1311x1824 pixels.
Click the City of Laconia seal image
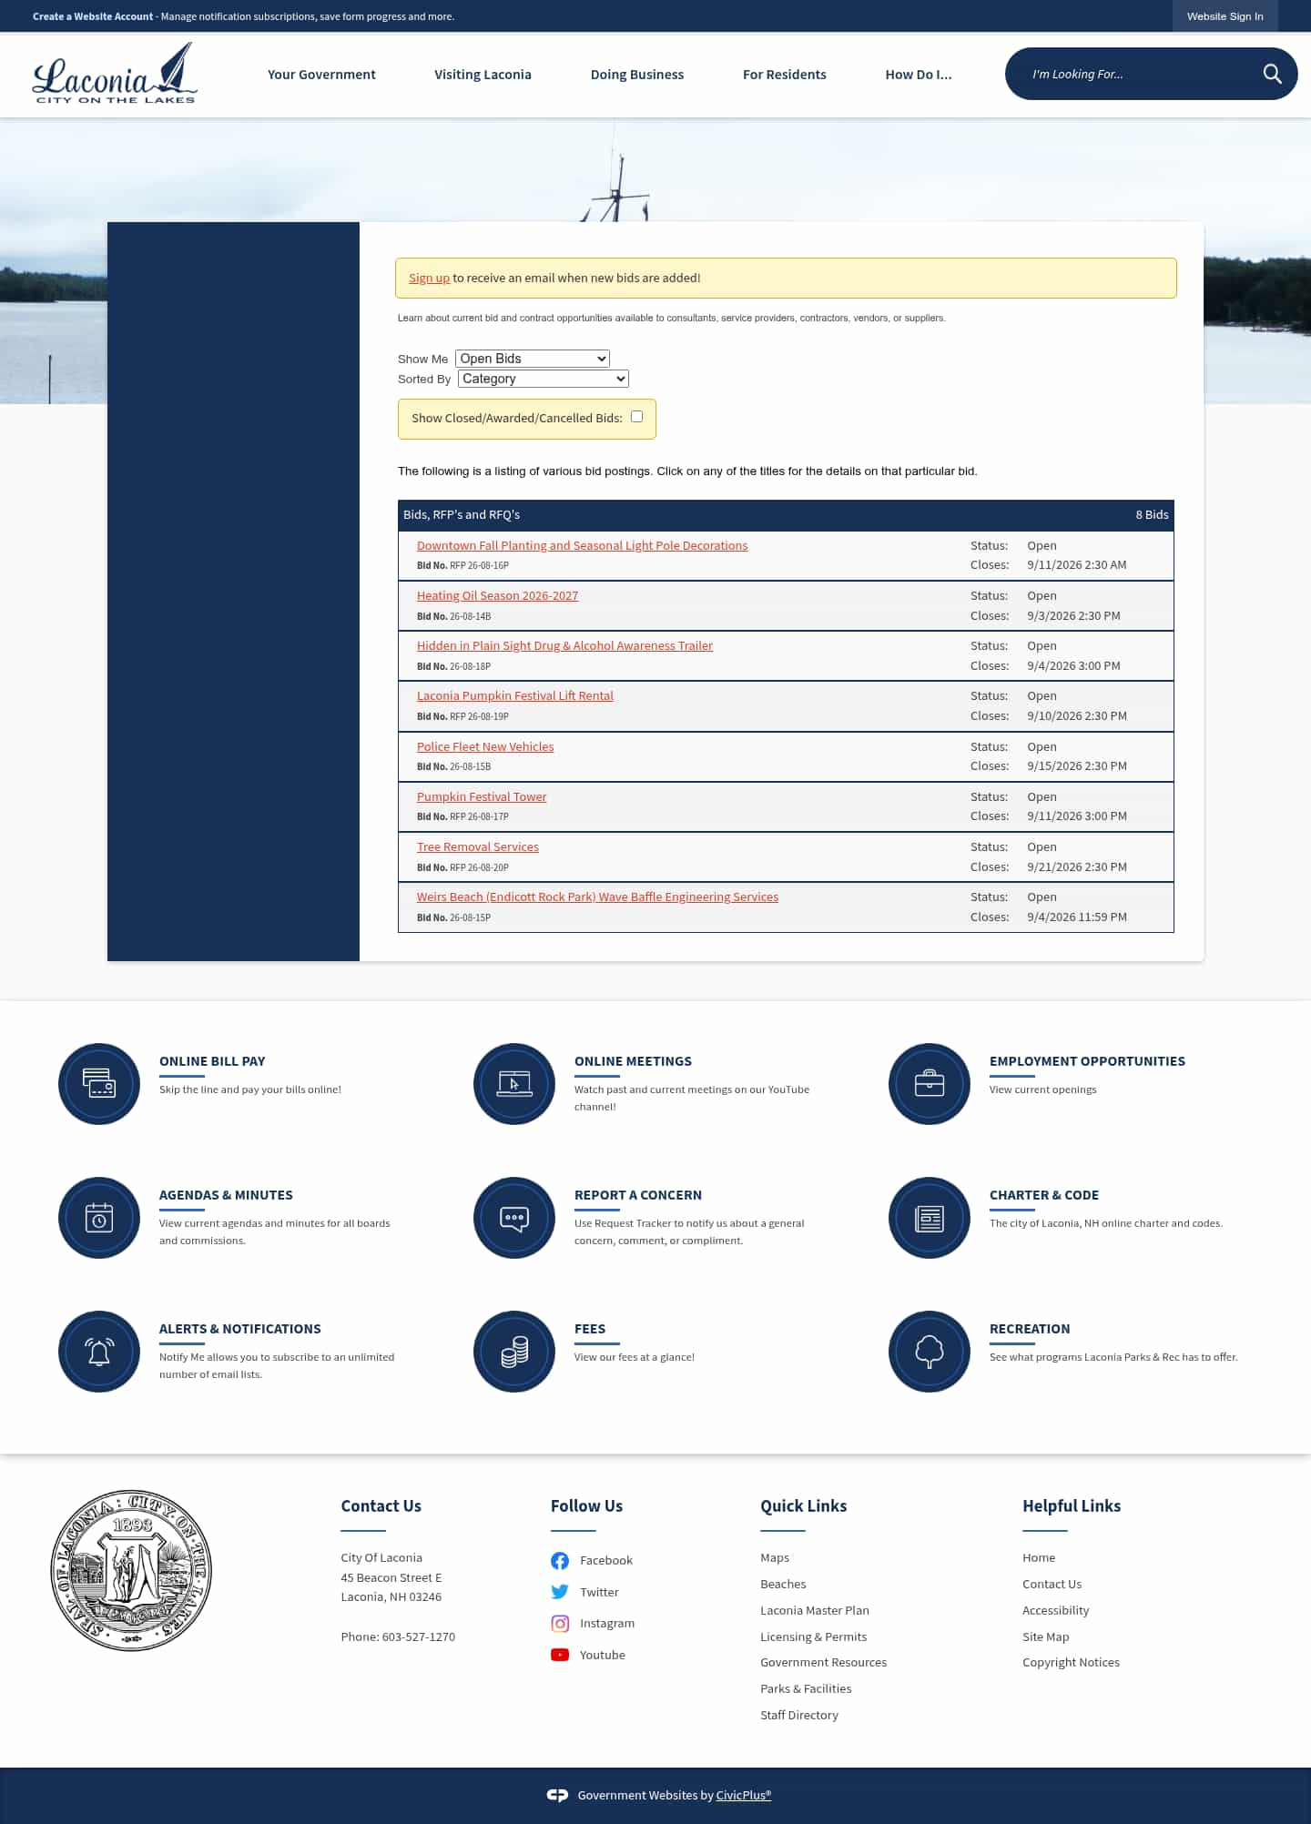[x=131, y=1570]
